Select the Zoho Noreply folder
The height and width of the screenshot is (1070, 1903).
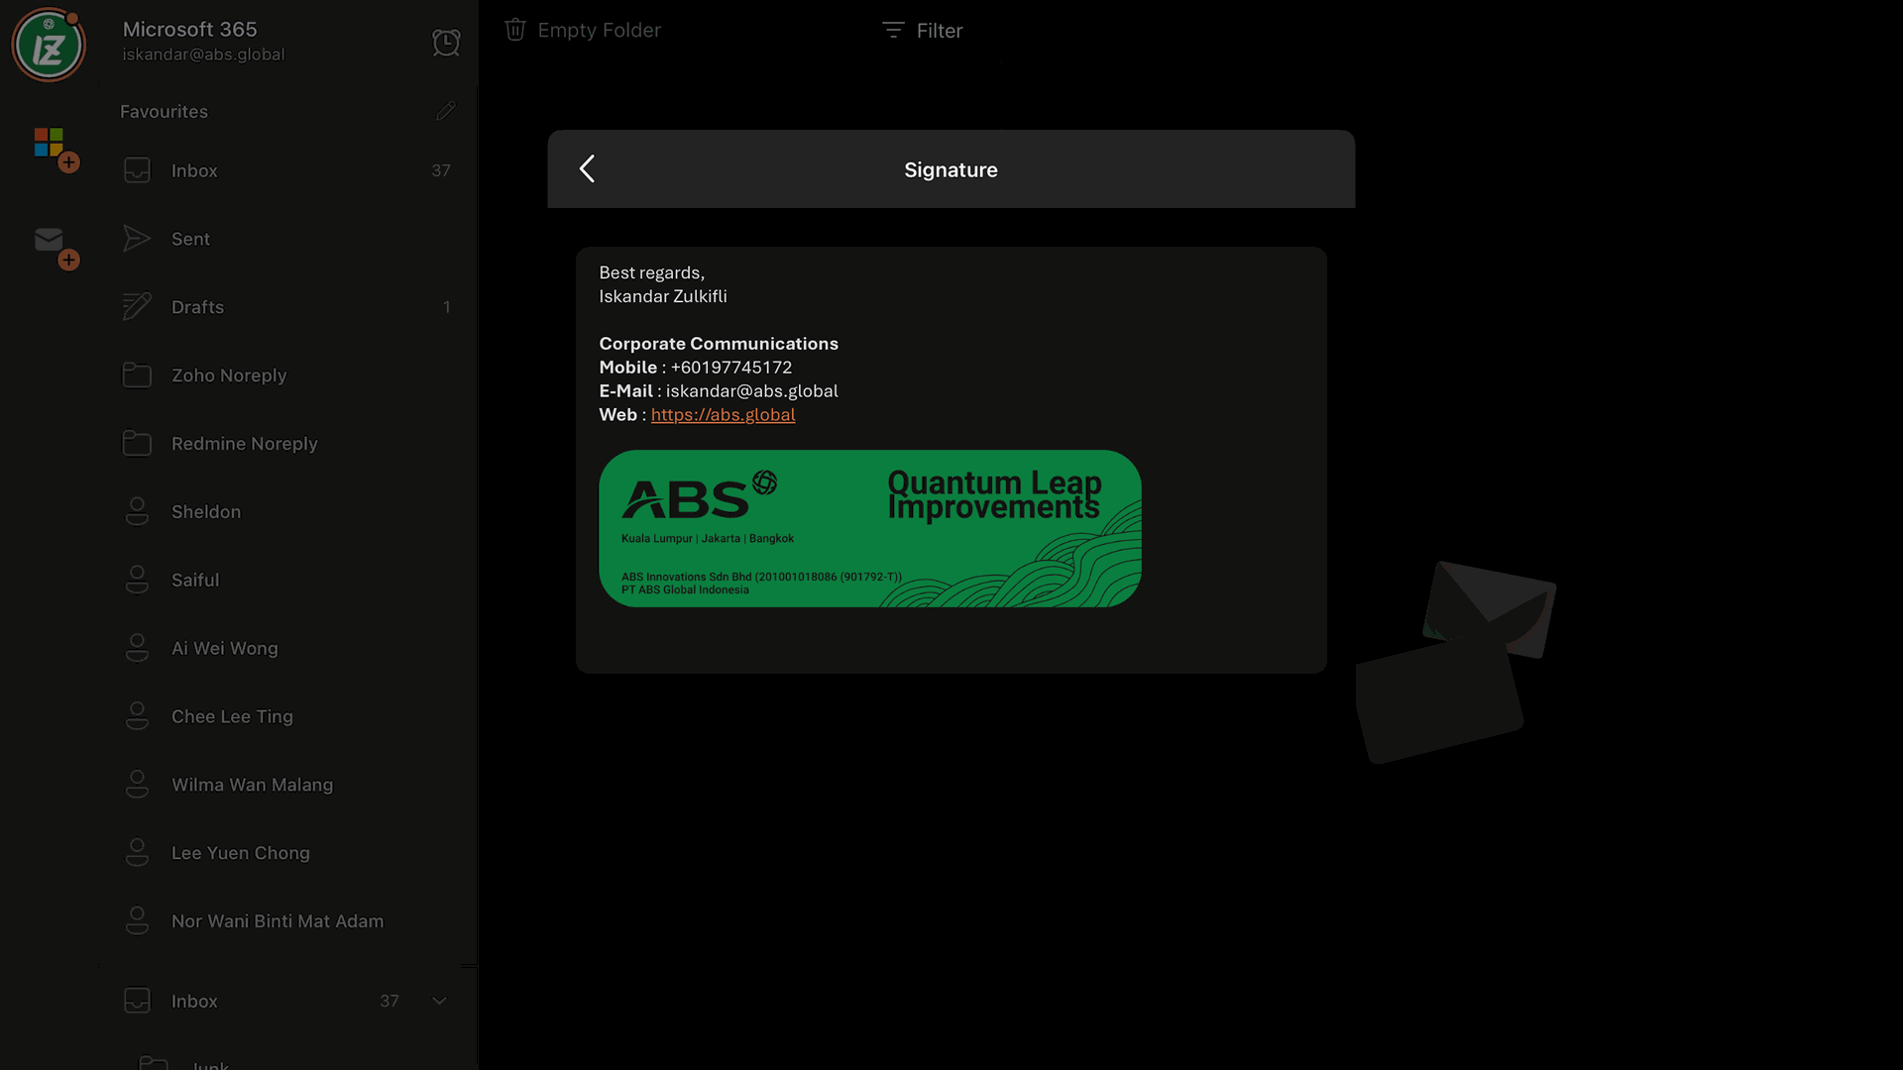click(229, 375)
